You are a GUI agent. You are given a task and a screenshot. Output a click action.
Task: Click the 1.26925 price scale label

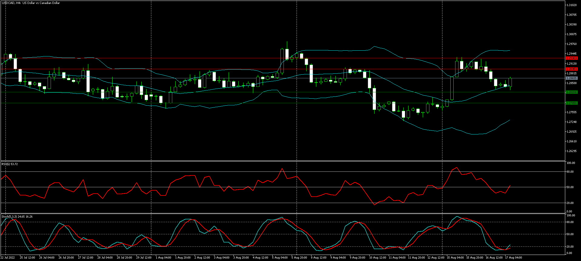(572, 132)
